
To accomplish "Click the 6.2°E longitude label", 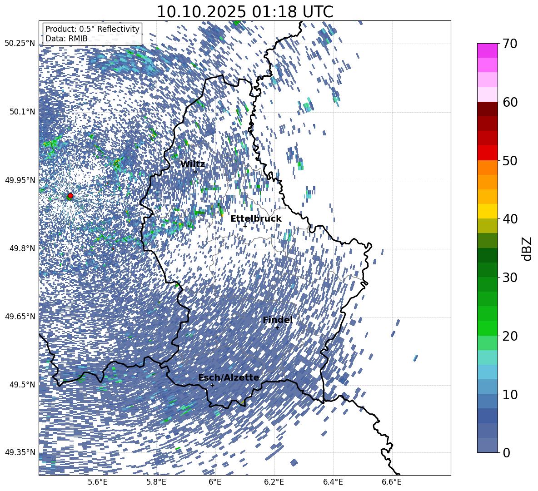I will [274, 482].
